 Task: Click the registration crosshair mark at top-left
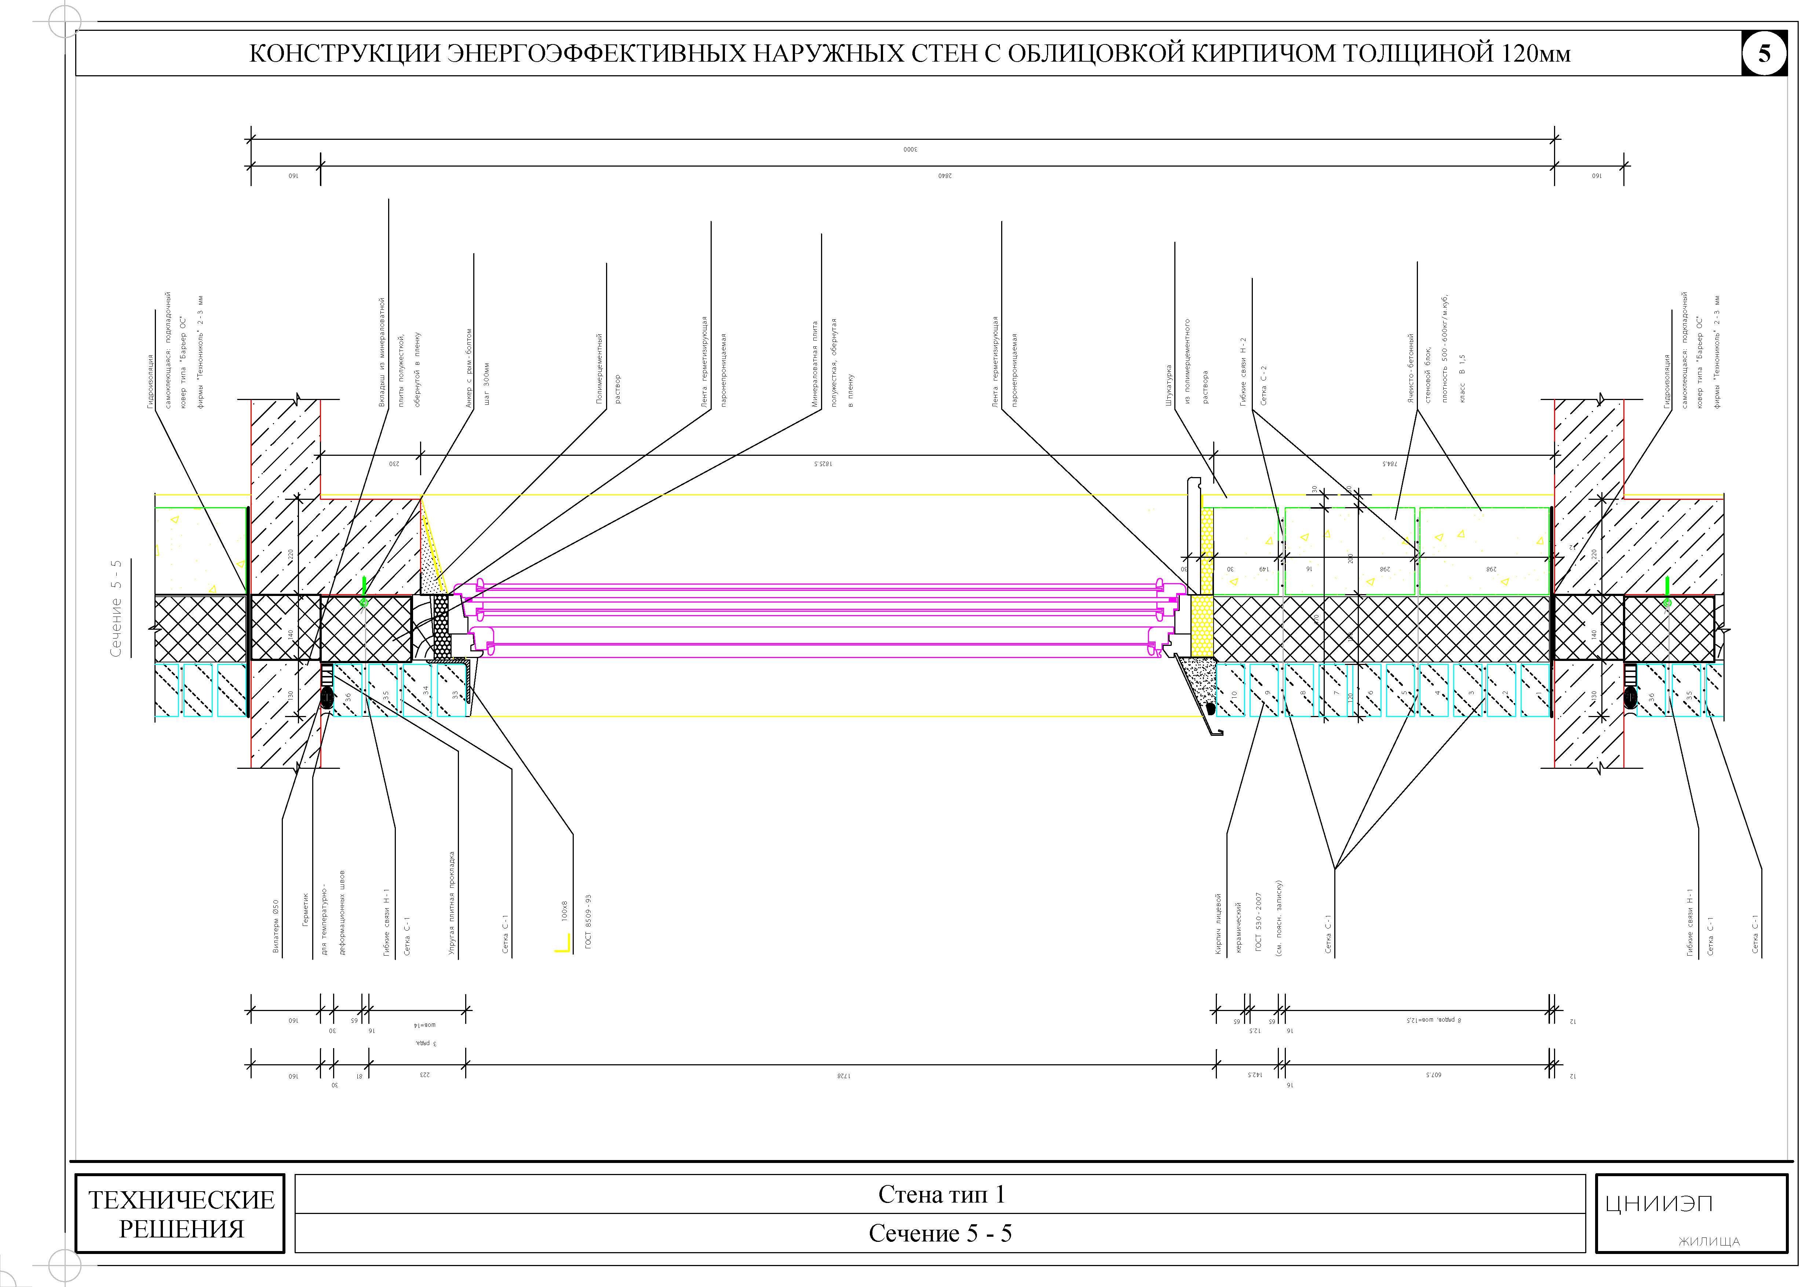click(64, 21)
